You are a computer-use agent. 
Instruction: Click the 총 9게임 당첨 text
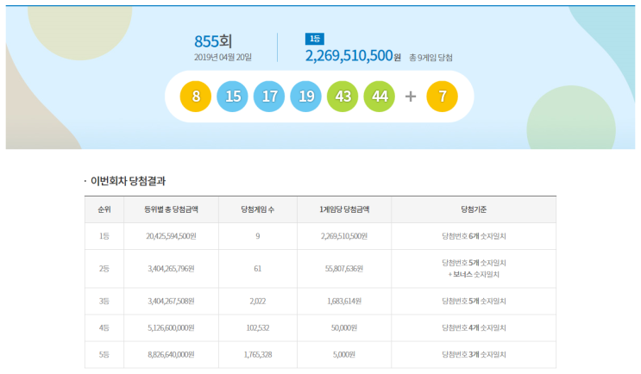[430, 58]
